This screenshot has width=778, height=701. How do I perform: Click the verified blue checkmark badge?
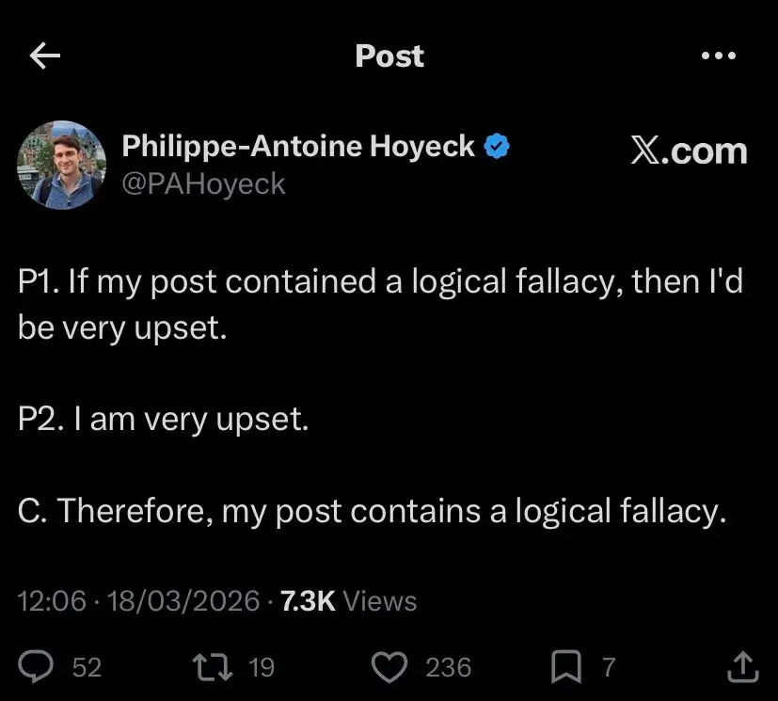click(x=496, y=145)
